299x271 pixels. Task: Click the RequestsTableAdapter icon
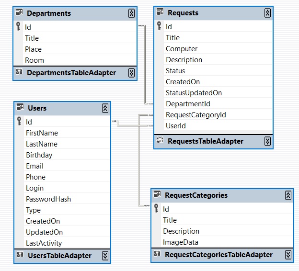click(160, 141)
